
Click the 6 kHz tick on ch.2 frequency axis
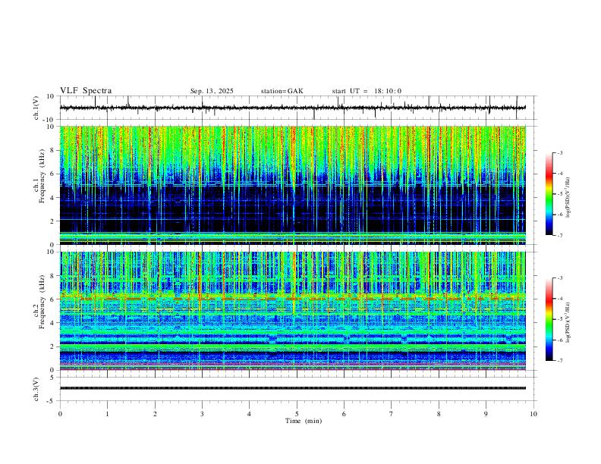point(52,299)
